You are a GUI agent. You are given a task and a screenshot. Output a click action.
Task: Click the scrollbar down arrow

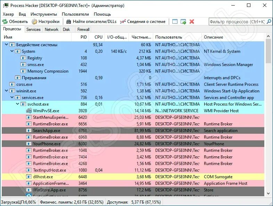268,193
